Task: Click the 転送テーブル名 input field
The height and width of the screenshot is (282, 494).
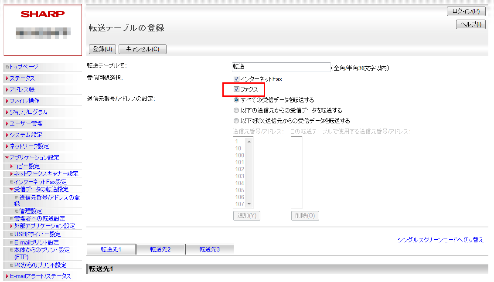Action: tap(281, 67)
